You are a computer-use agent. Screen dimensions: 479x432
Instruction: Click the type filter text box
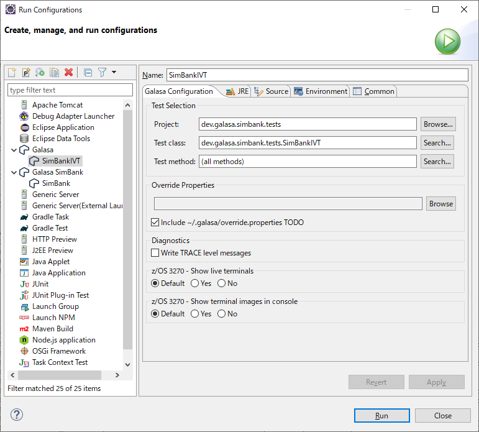[70, 90]
